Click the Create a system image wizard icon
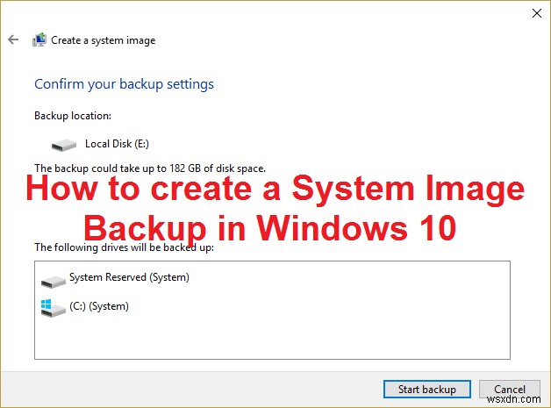Screen dimensions: 551x408 click(x=39, y=40)
